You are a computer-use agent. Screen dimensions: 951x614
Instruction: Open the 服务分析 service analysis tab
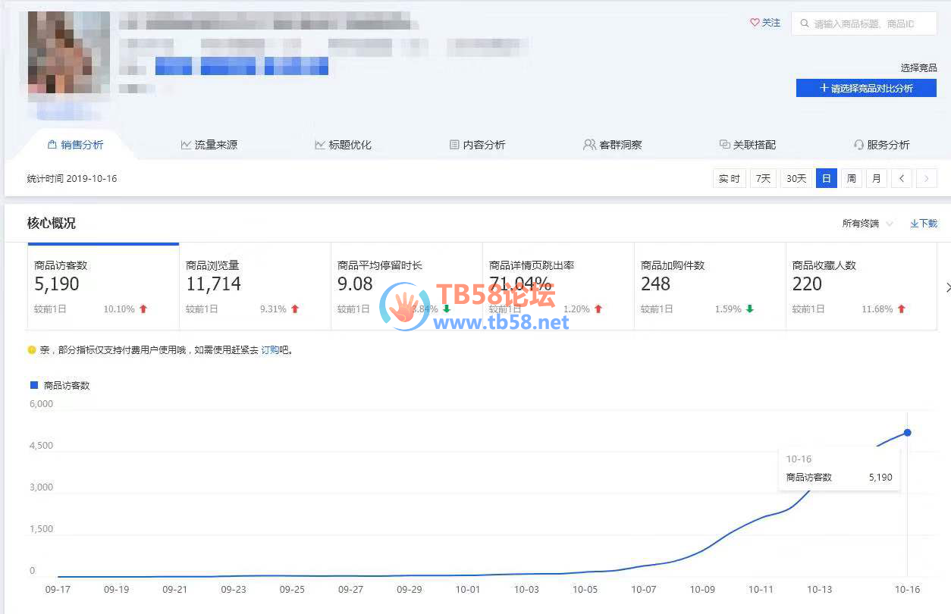click(881, 145)
